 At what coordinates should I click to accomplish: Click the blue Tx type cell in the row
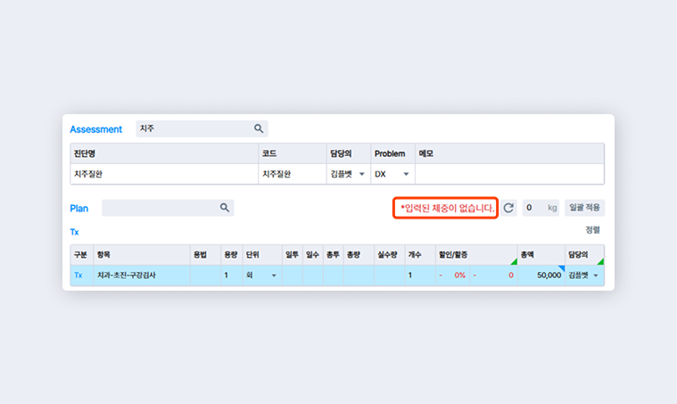[x=81, y=276]
